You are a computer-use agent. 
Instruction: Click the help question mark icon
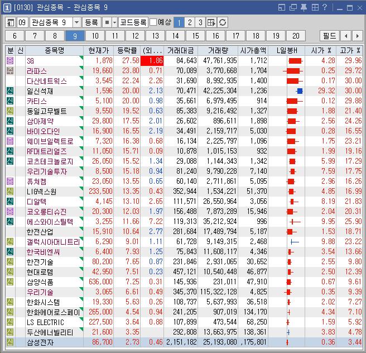(x=325, y=7)
